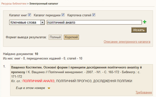Open the 'Ключевые слова' dropdown arrow
Screen dimensions: 156x97
[42, 23]
